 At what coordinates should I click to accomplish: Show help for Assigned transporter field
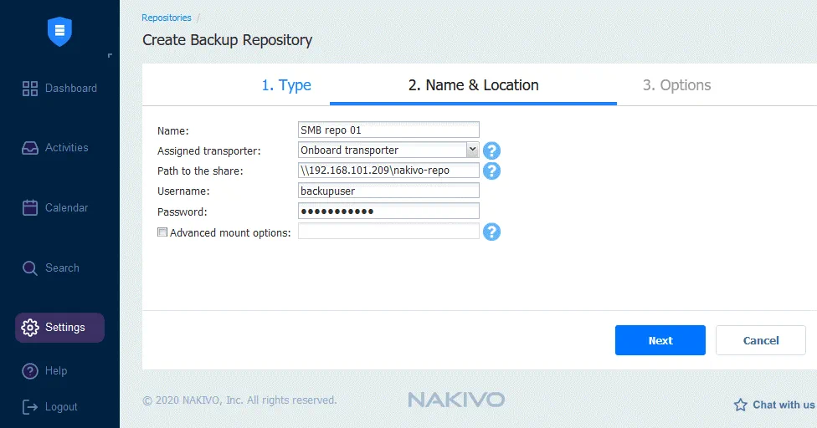point(492,150)
